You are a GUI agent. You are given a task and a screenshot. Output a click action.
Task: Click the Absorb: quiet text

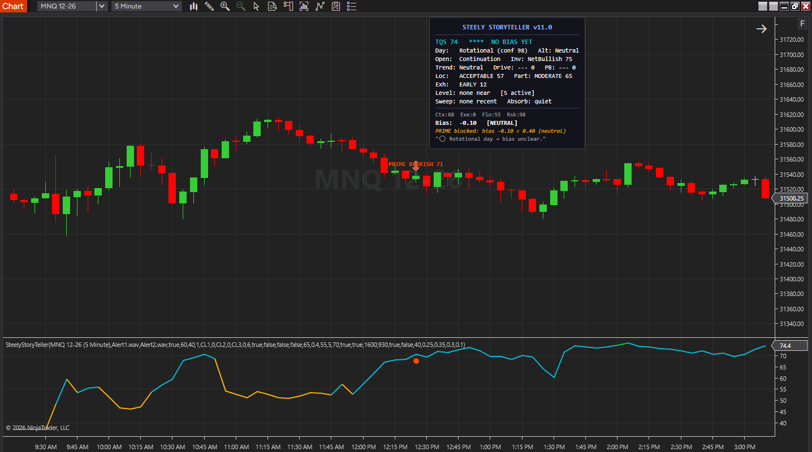pos(529,101)
